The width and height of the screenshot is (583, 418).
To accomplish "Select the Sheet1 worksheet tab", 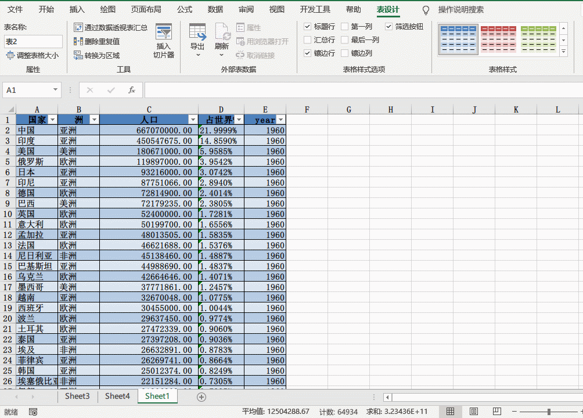I will [157, 396].
